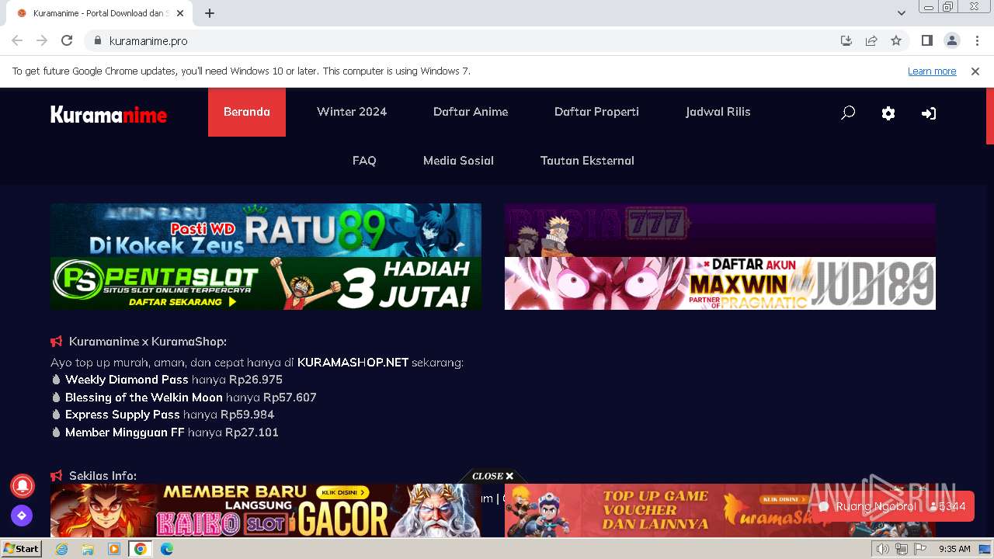Click Kuramanime site logo
Screen dimensions: 994x559
click(x=109, y=115)
